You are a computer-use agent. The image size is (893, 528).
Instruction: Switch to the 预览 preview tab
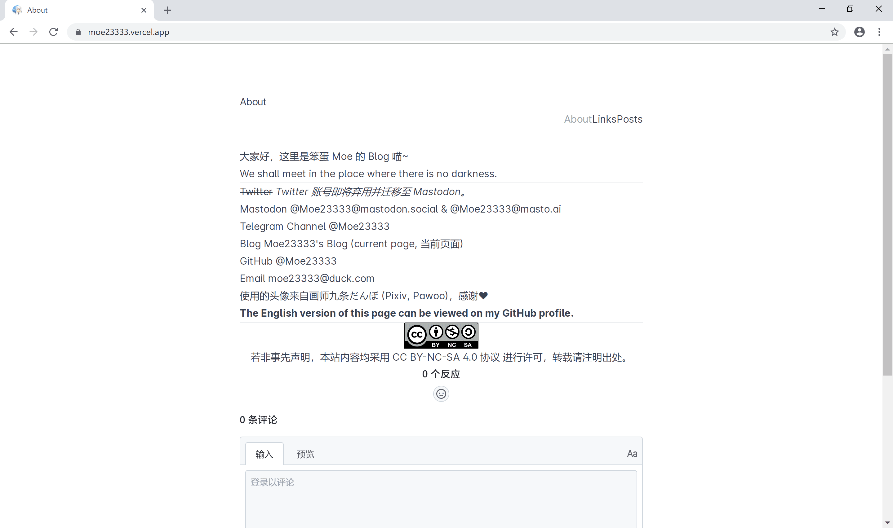[305, 453]
